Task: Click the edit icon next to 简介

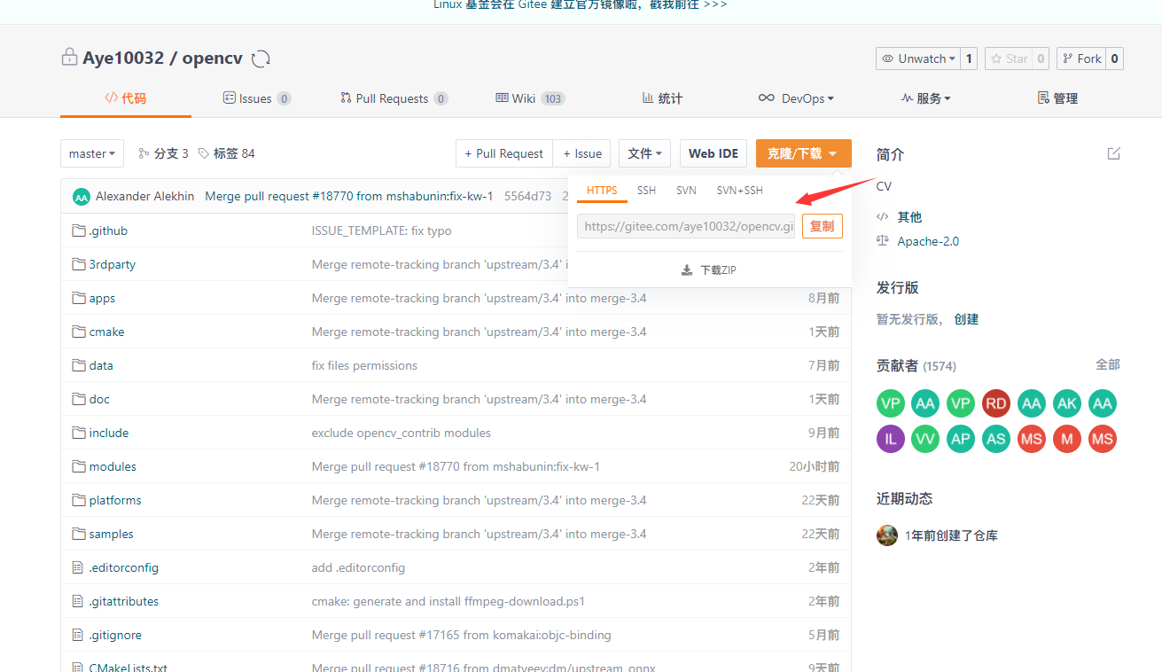Action: click(x=1114, y=153)
